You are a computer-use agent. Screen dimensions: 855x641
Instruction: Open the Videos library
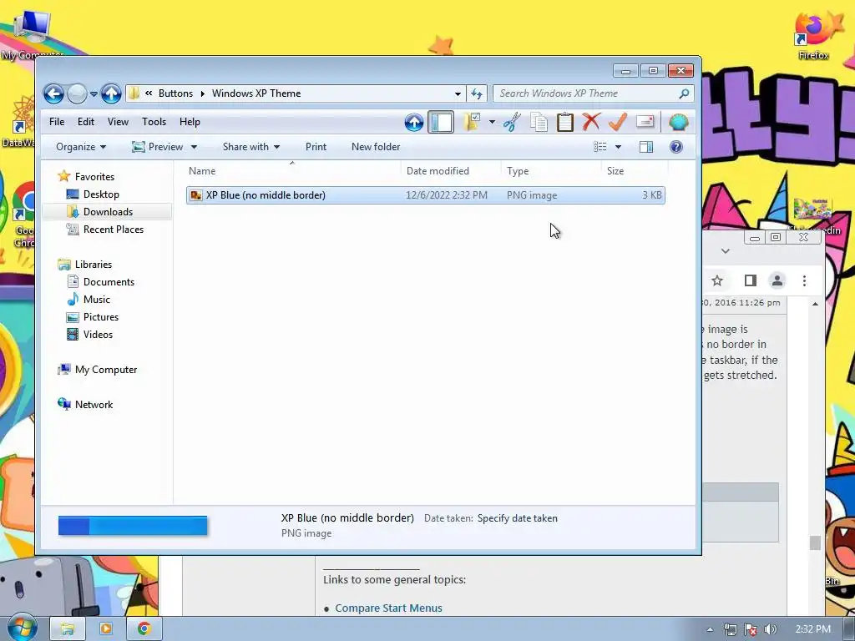pyautogui.click(x=99, y=335)
